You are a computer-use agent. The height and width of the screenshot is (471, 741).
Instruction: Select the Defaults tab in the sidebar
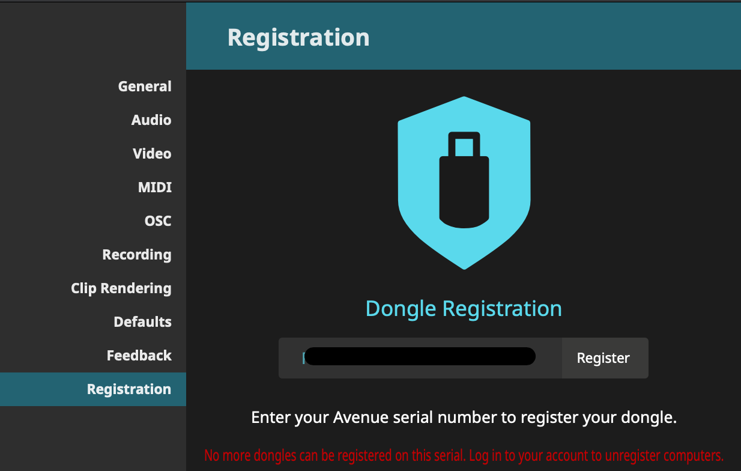[142, 322]
